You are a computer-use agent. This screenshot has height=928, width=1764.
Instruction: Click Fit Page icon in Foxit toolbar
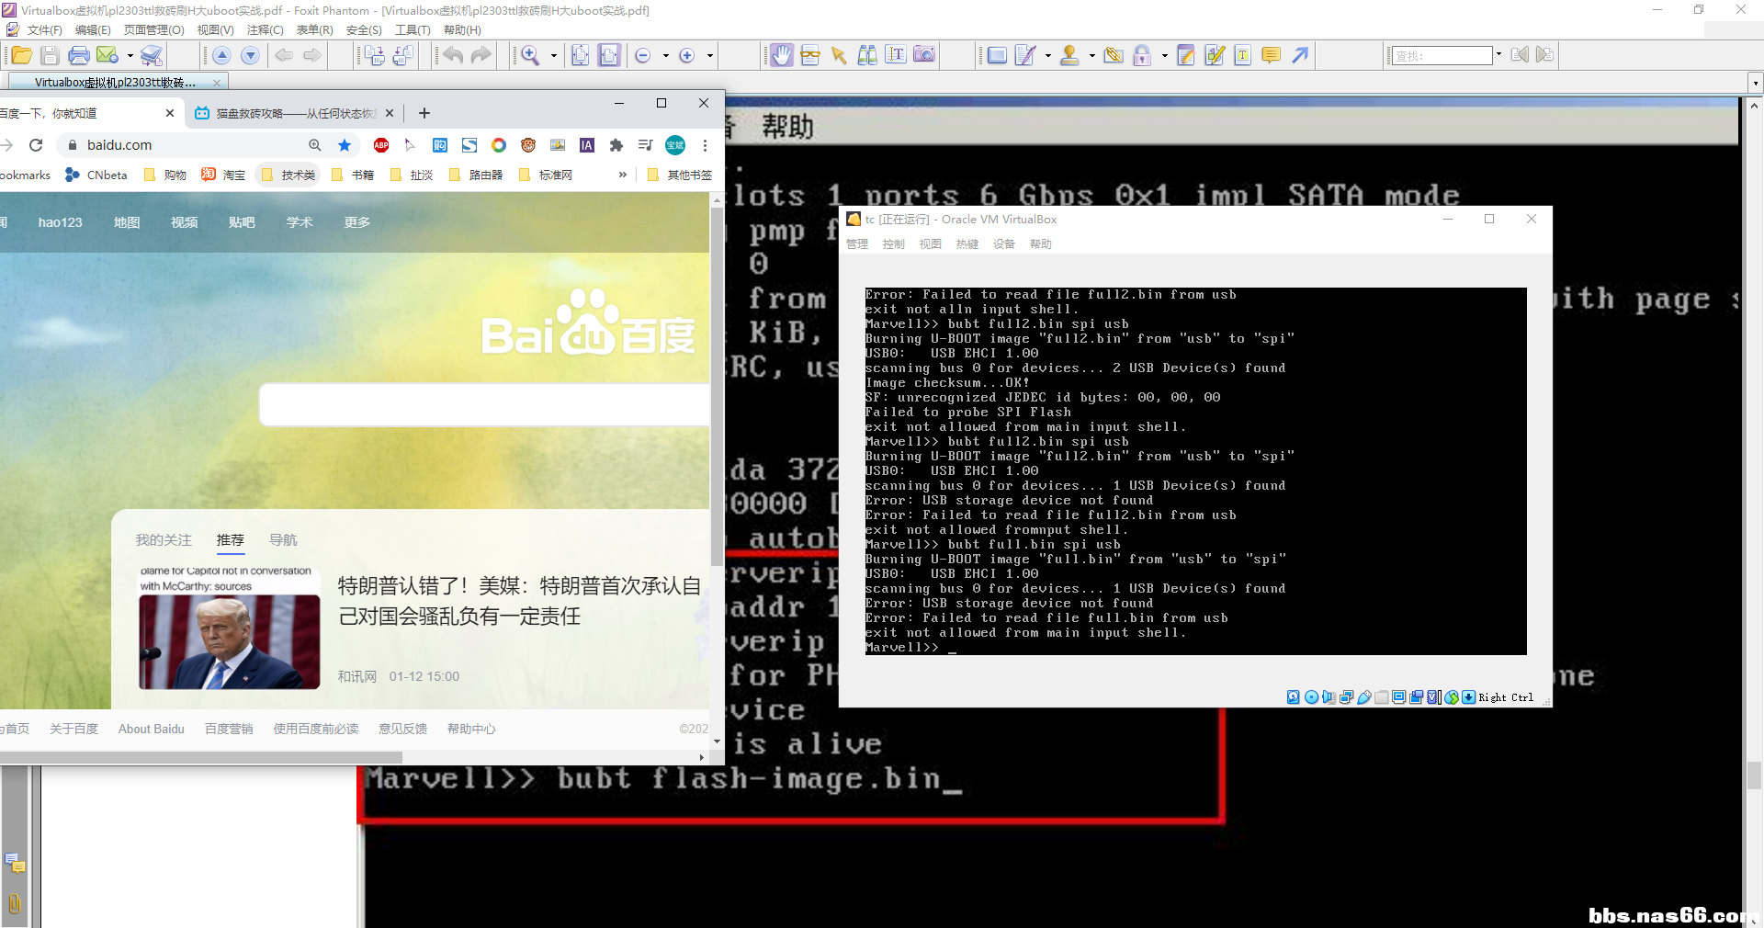581,55
